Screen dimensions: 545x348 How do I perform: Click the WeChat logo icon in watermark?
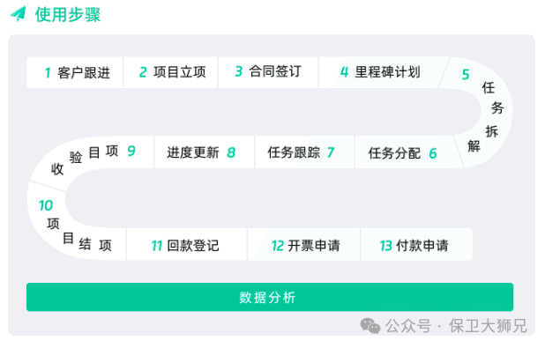370,326
